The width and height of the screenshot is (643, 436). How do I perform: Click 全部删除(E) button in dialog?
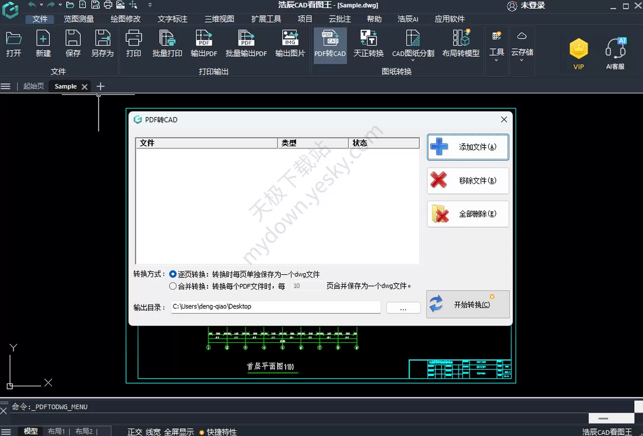click(468, 214)
